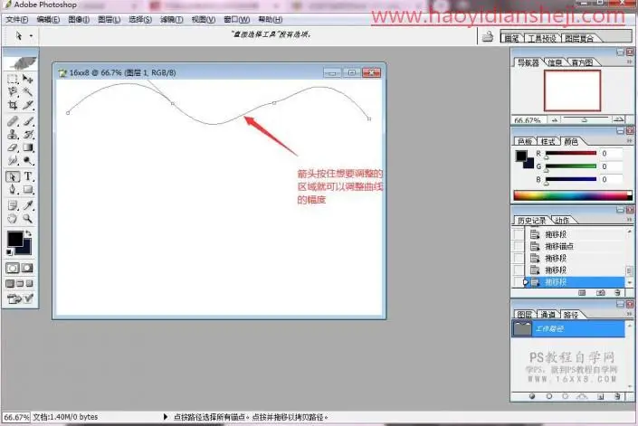
Task: Select the Blur tool
Action: click(x=12, y=161)
